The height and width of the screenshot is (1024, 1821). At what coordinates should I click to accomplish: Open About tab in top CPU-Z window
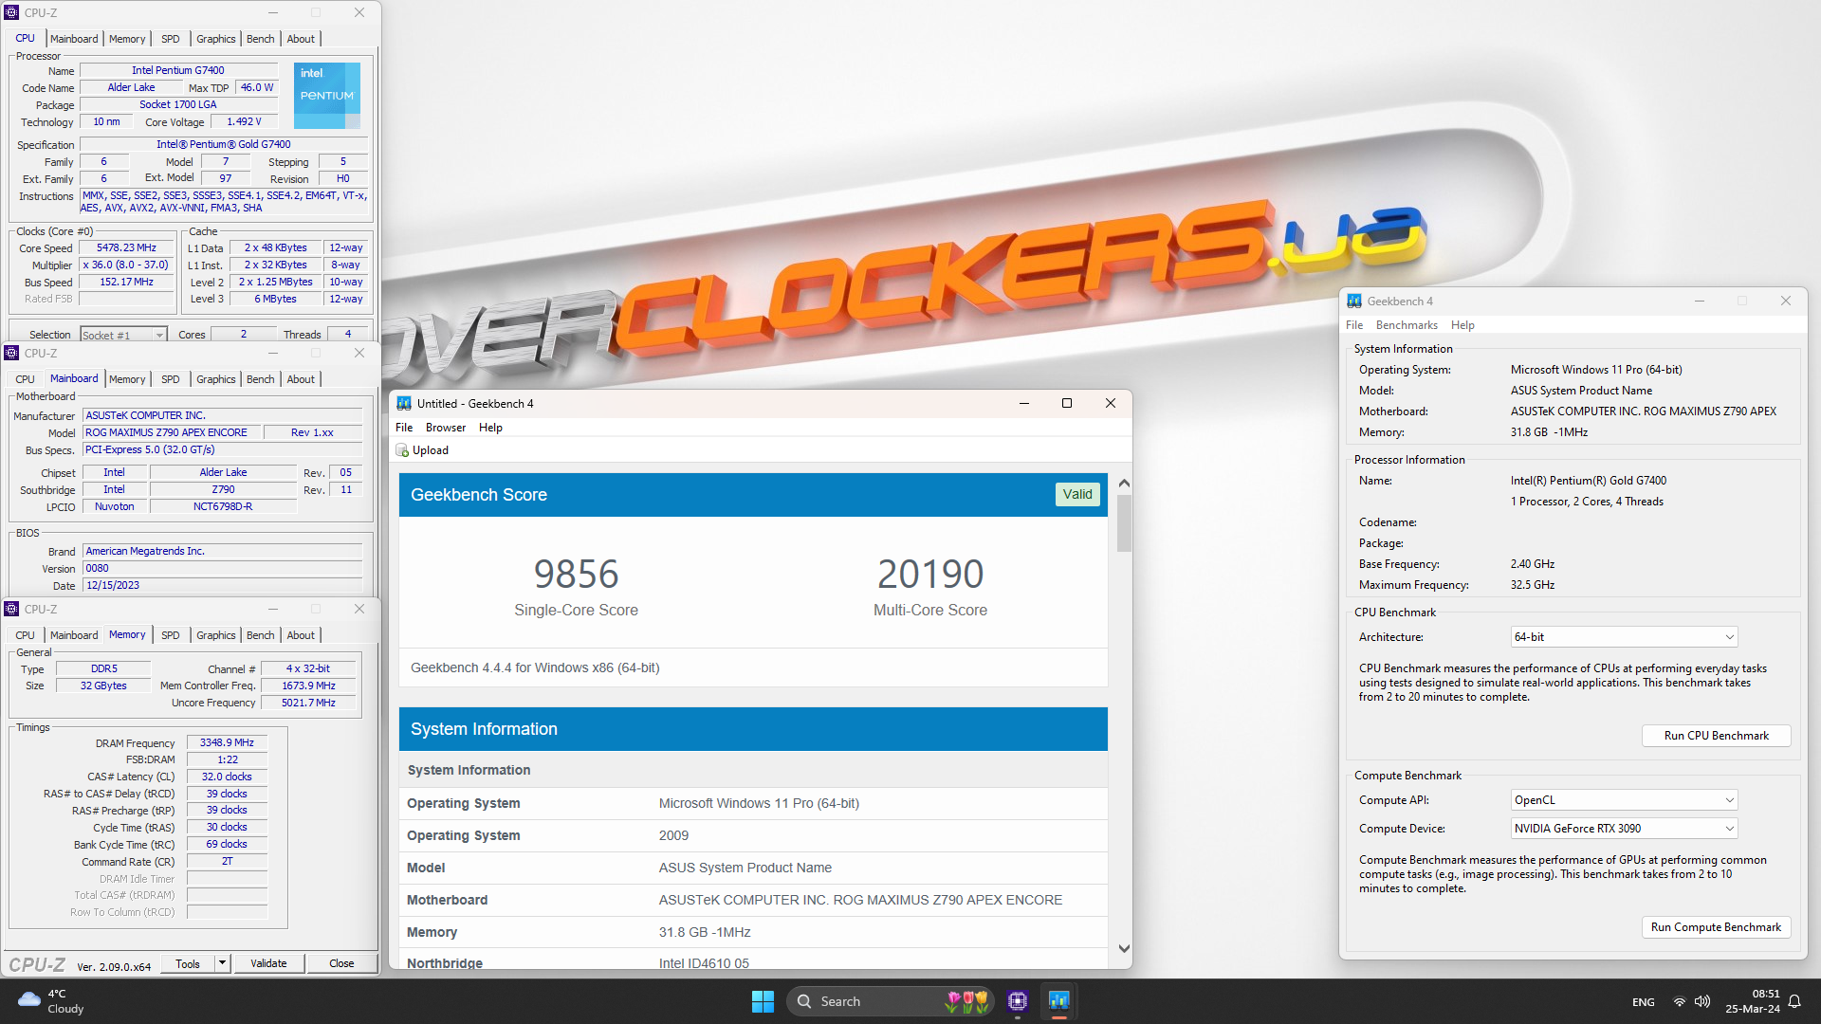pyautogui.click(x=301, y=39)
